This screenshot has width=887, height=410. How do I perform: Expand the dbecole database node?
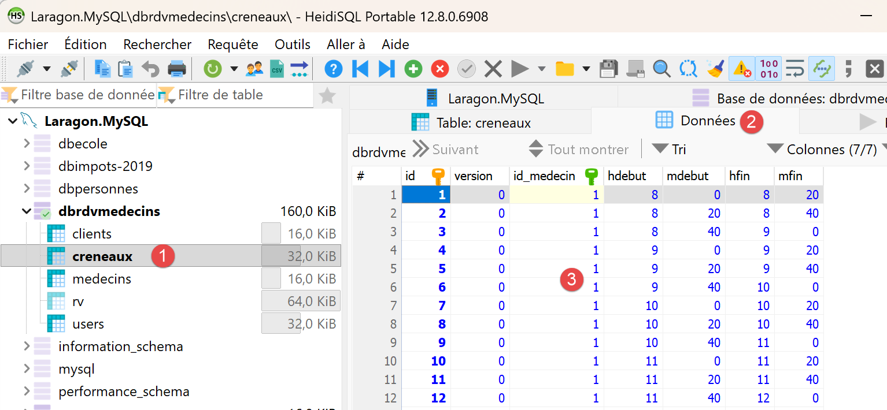click(x=27, y=143)
